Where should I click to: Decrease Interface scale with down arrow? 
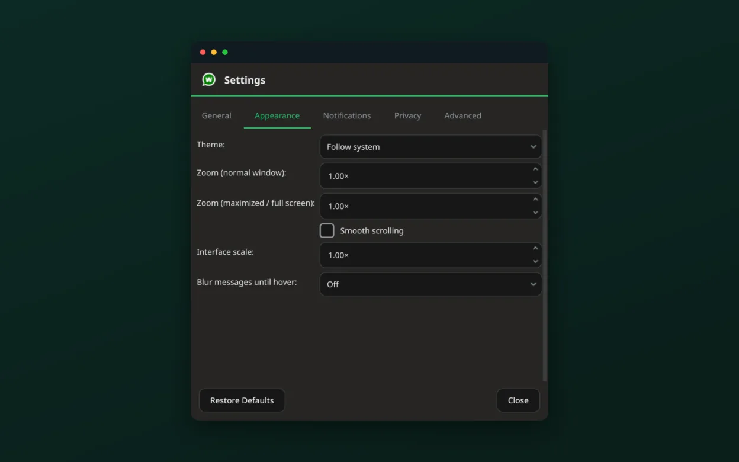click(x=535, y=262)
